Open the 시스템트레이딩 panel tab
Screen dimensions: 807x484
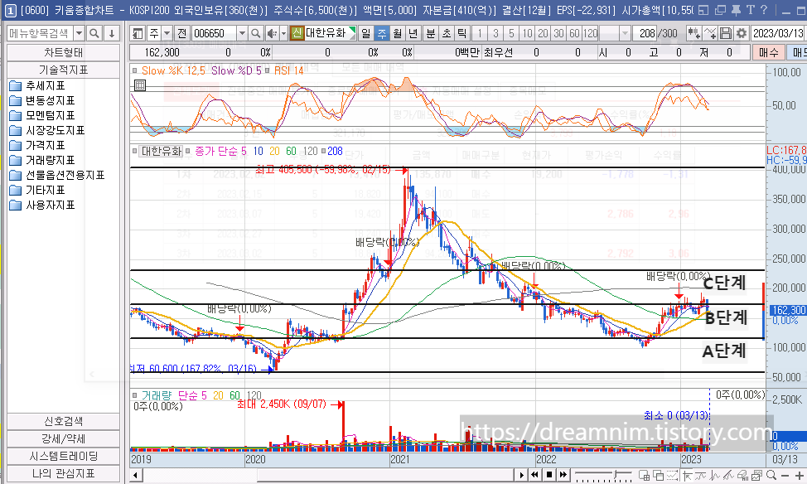click(x=63, y=456)
